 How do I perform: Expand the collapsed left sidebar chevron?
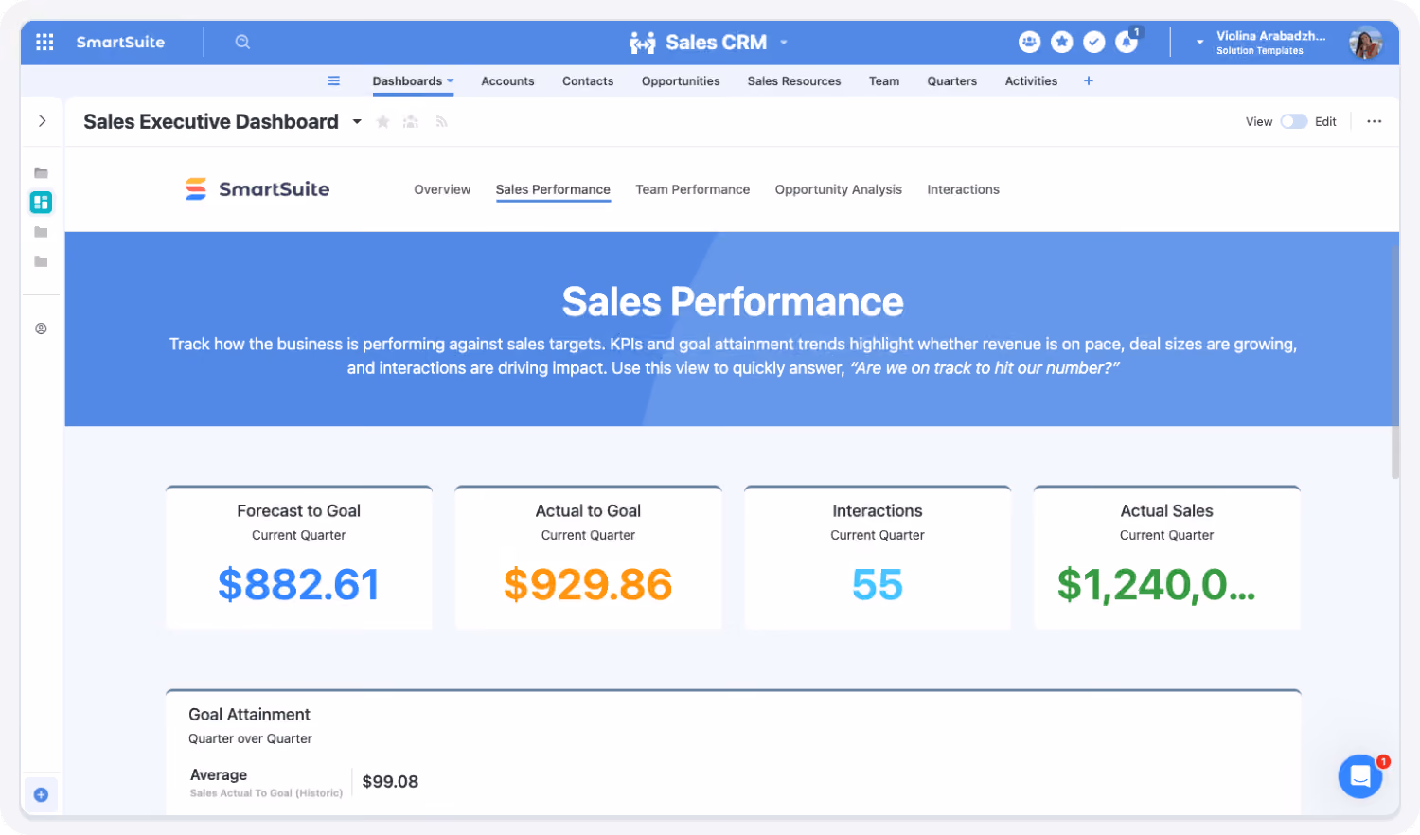tap(42, 121)
